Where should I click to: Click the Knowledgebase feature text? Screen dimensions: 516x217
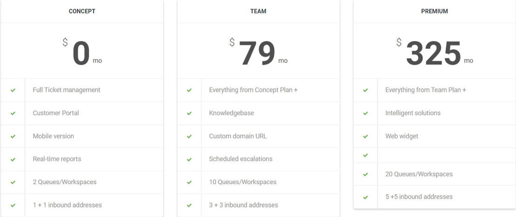point(231,113)
